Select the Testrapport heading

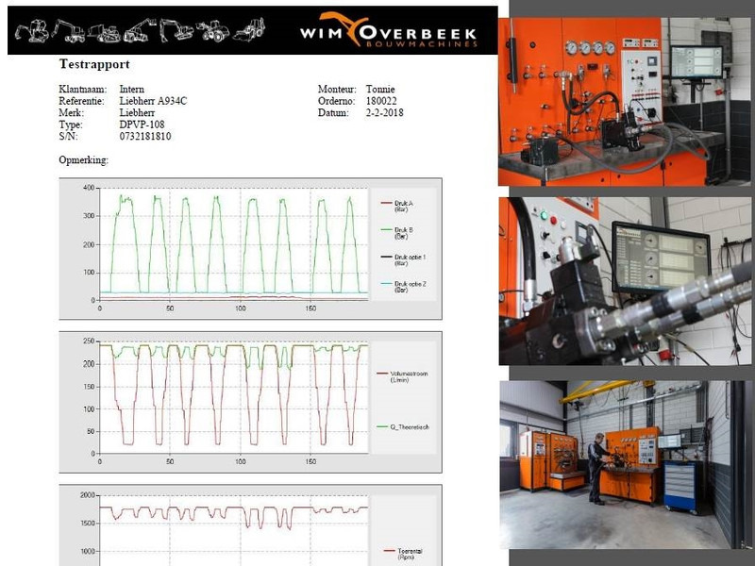click(92, 64)
